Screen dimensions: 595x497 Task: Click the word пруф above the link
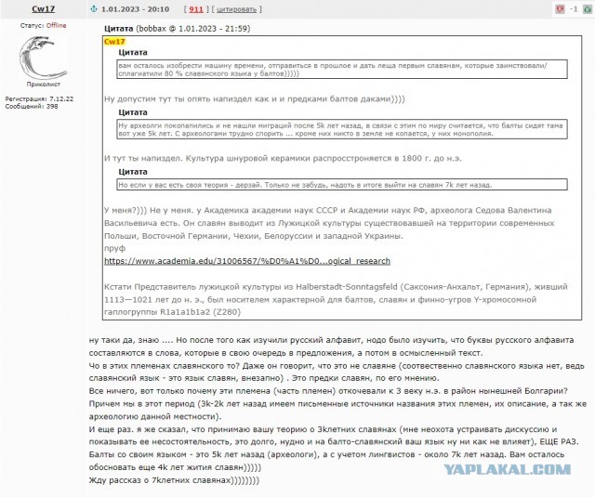(114, 249)
